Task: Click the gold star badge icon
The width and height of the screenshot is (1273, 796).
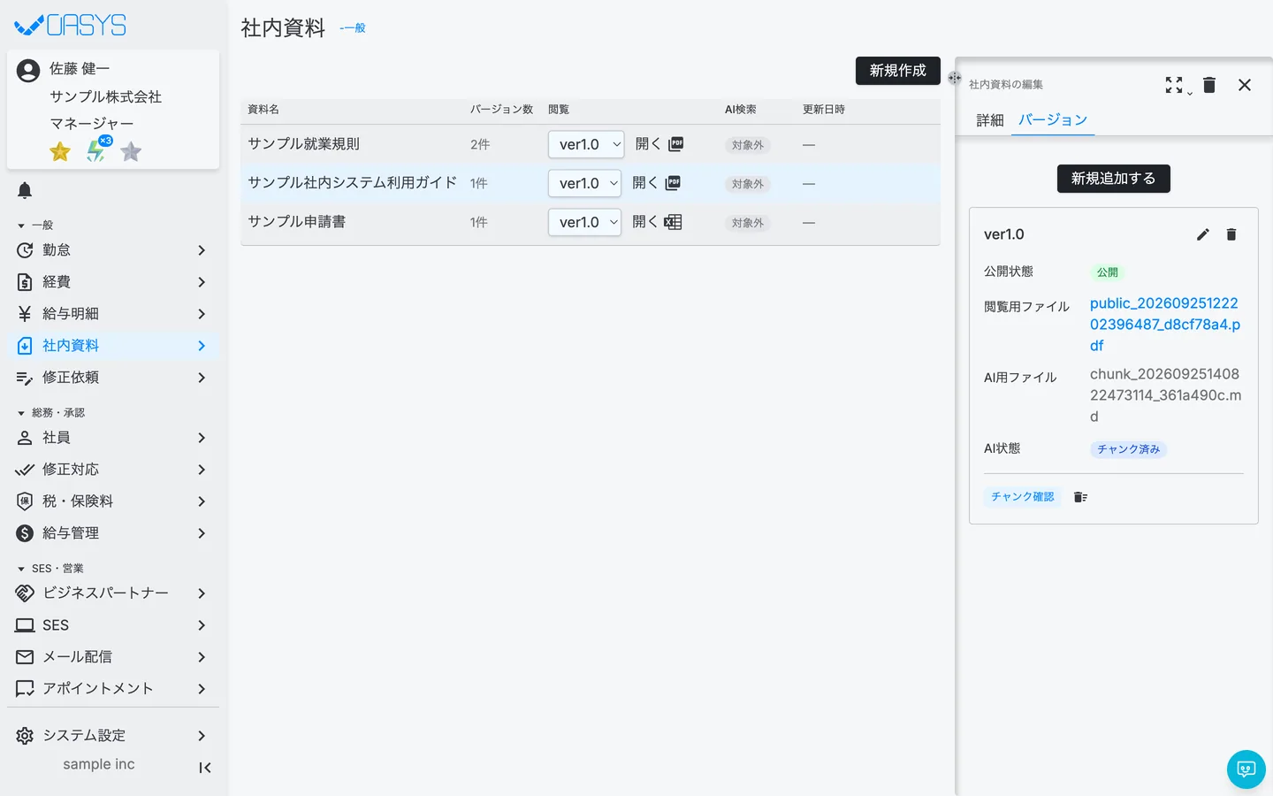Action: pyautogui.click(x=60, y=152)
